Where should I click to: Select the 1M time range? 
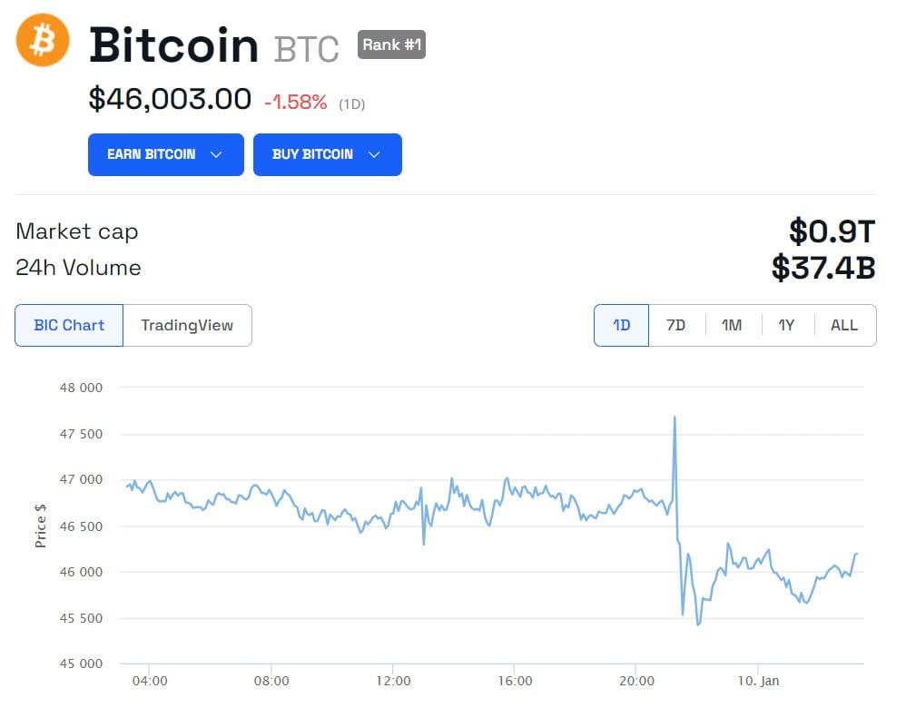(x=732, y=325)
